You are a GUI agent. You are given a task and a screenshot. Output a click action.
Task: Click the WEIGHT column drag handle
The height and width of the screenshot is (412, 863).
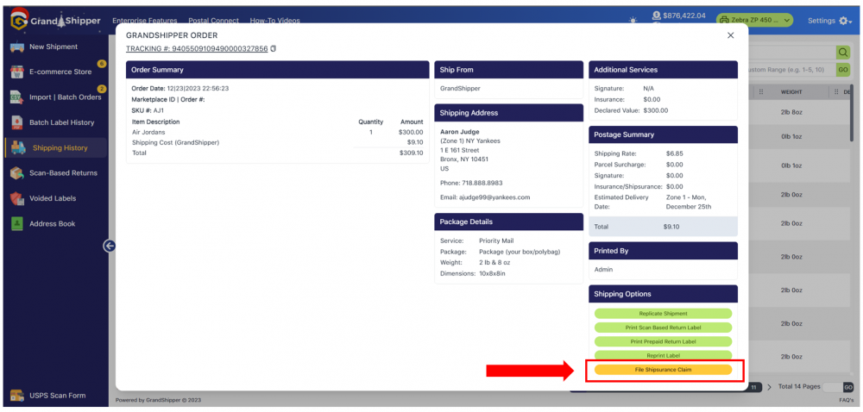761,92
